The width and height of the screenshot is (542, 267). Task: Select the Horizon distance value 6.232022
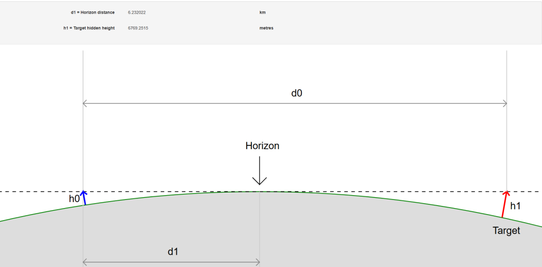pos(137,12)
